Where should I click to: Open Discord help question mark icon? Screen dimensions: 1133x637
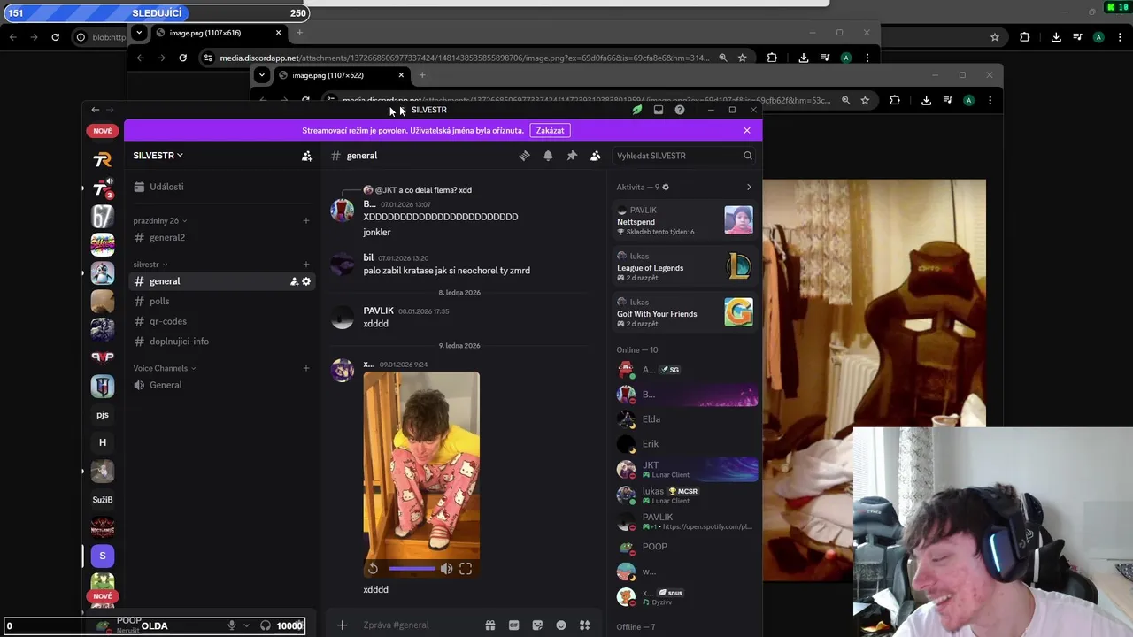[680, 110]
